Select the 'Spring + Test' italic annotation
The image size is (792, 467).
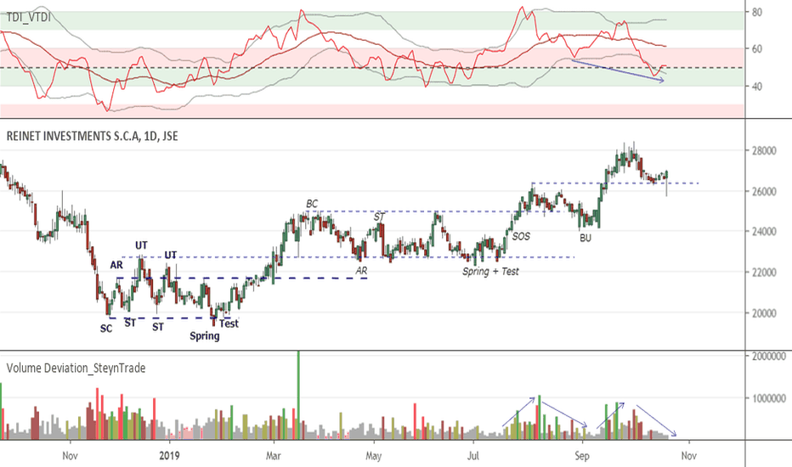(490, 272)
